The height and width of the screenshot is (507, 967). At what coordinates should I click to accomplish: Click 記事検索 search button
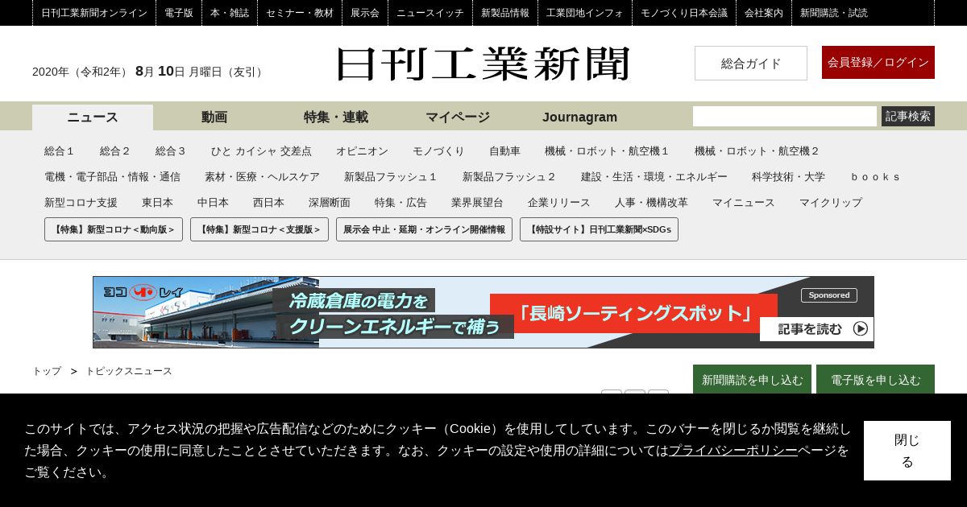908,117
